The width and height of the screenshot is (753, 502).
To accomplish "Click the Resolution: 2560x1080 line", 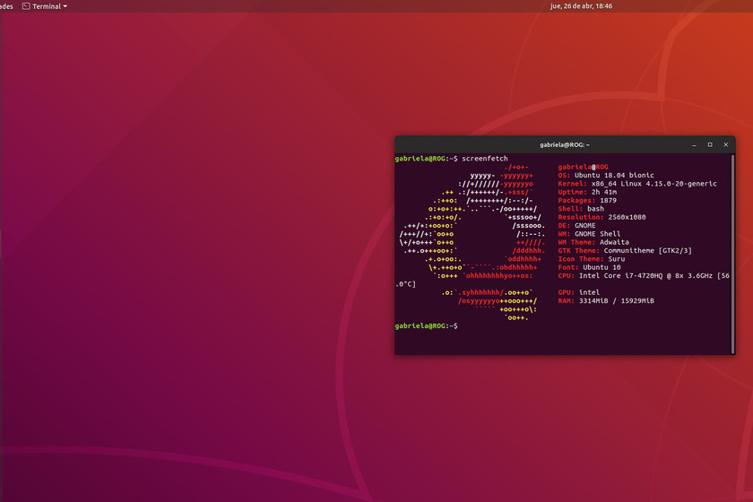I will [x=602, y=217].
